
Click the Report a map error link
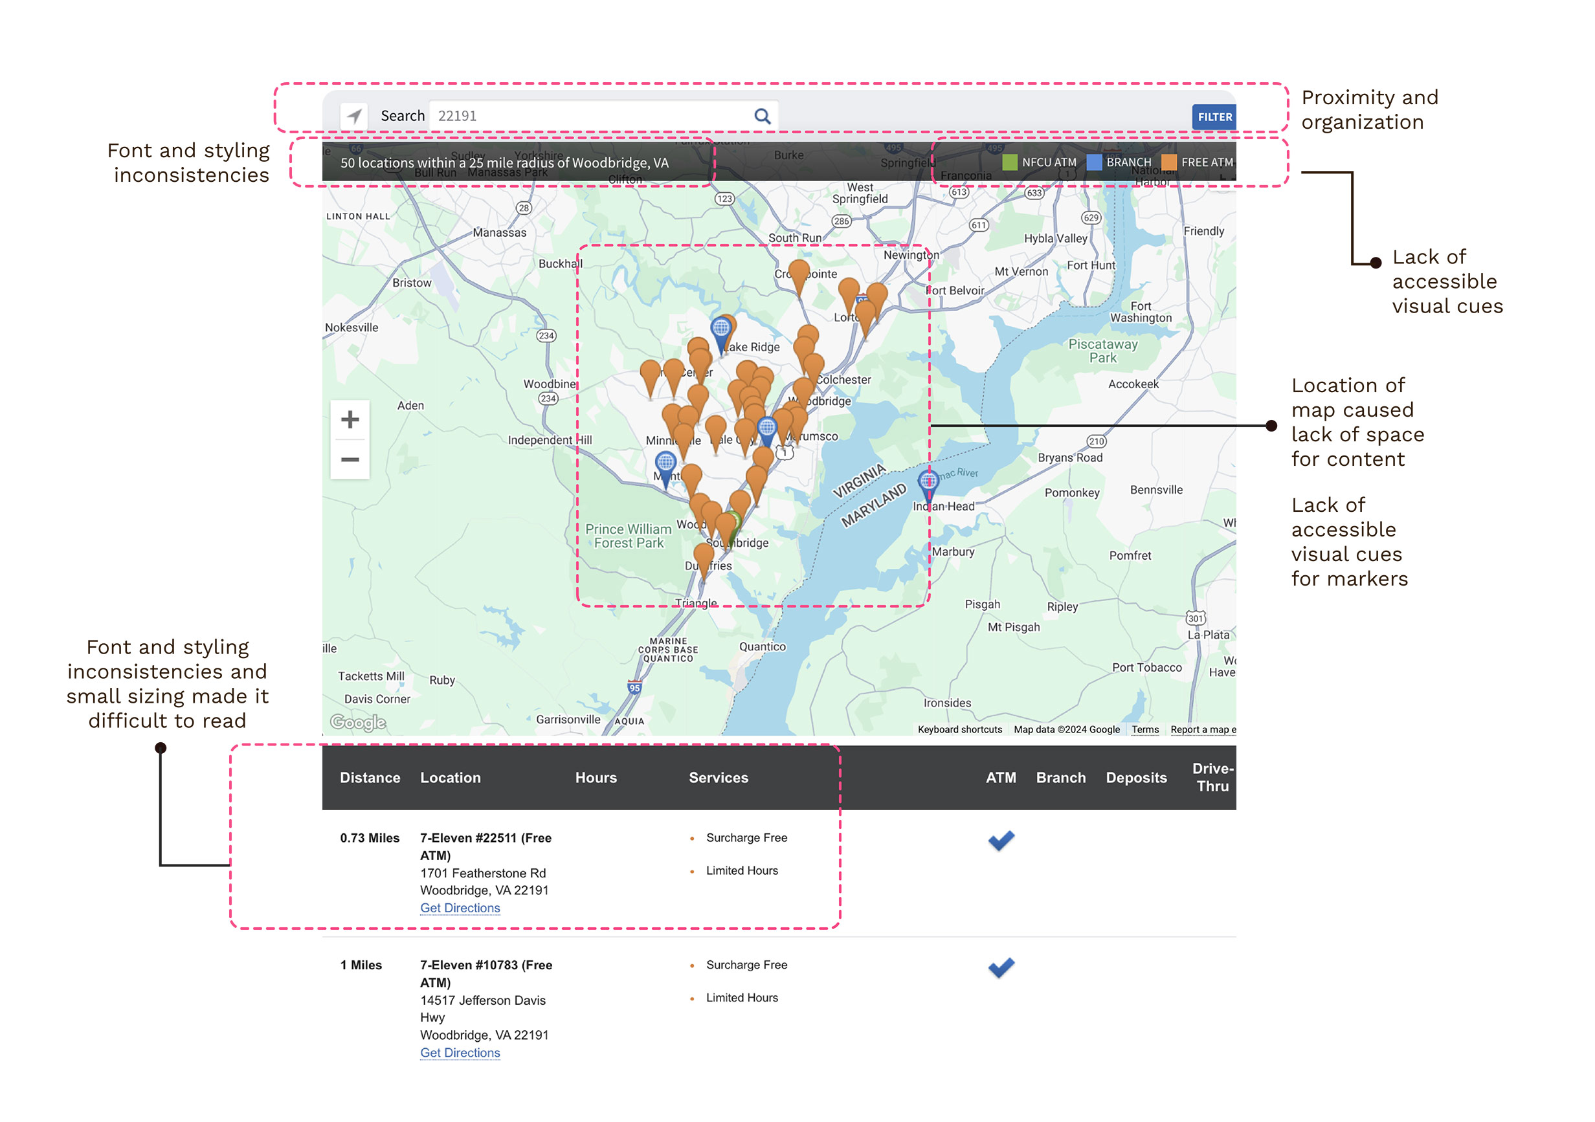(x=1203, y=729)
